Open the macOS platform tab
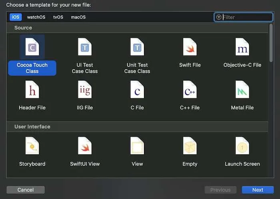280x199 pixels. (78, 17)
